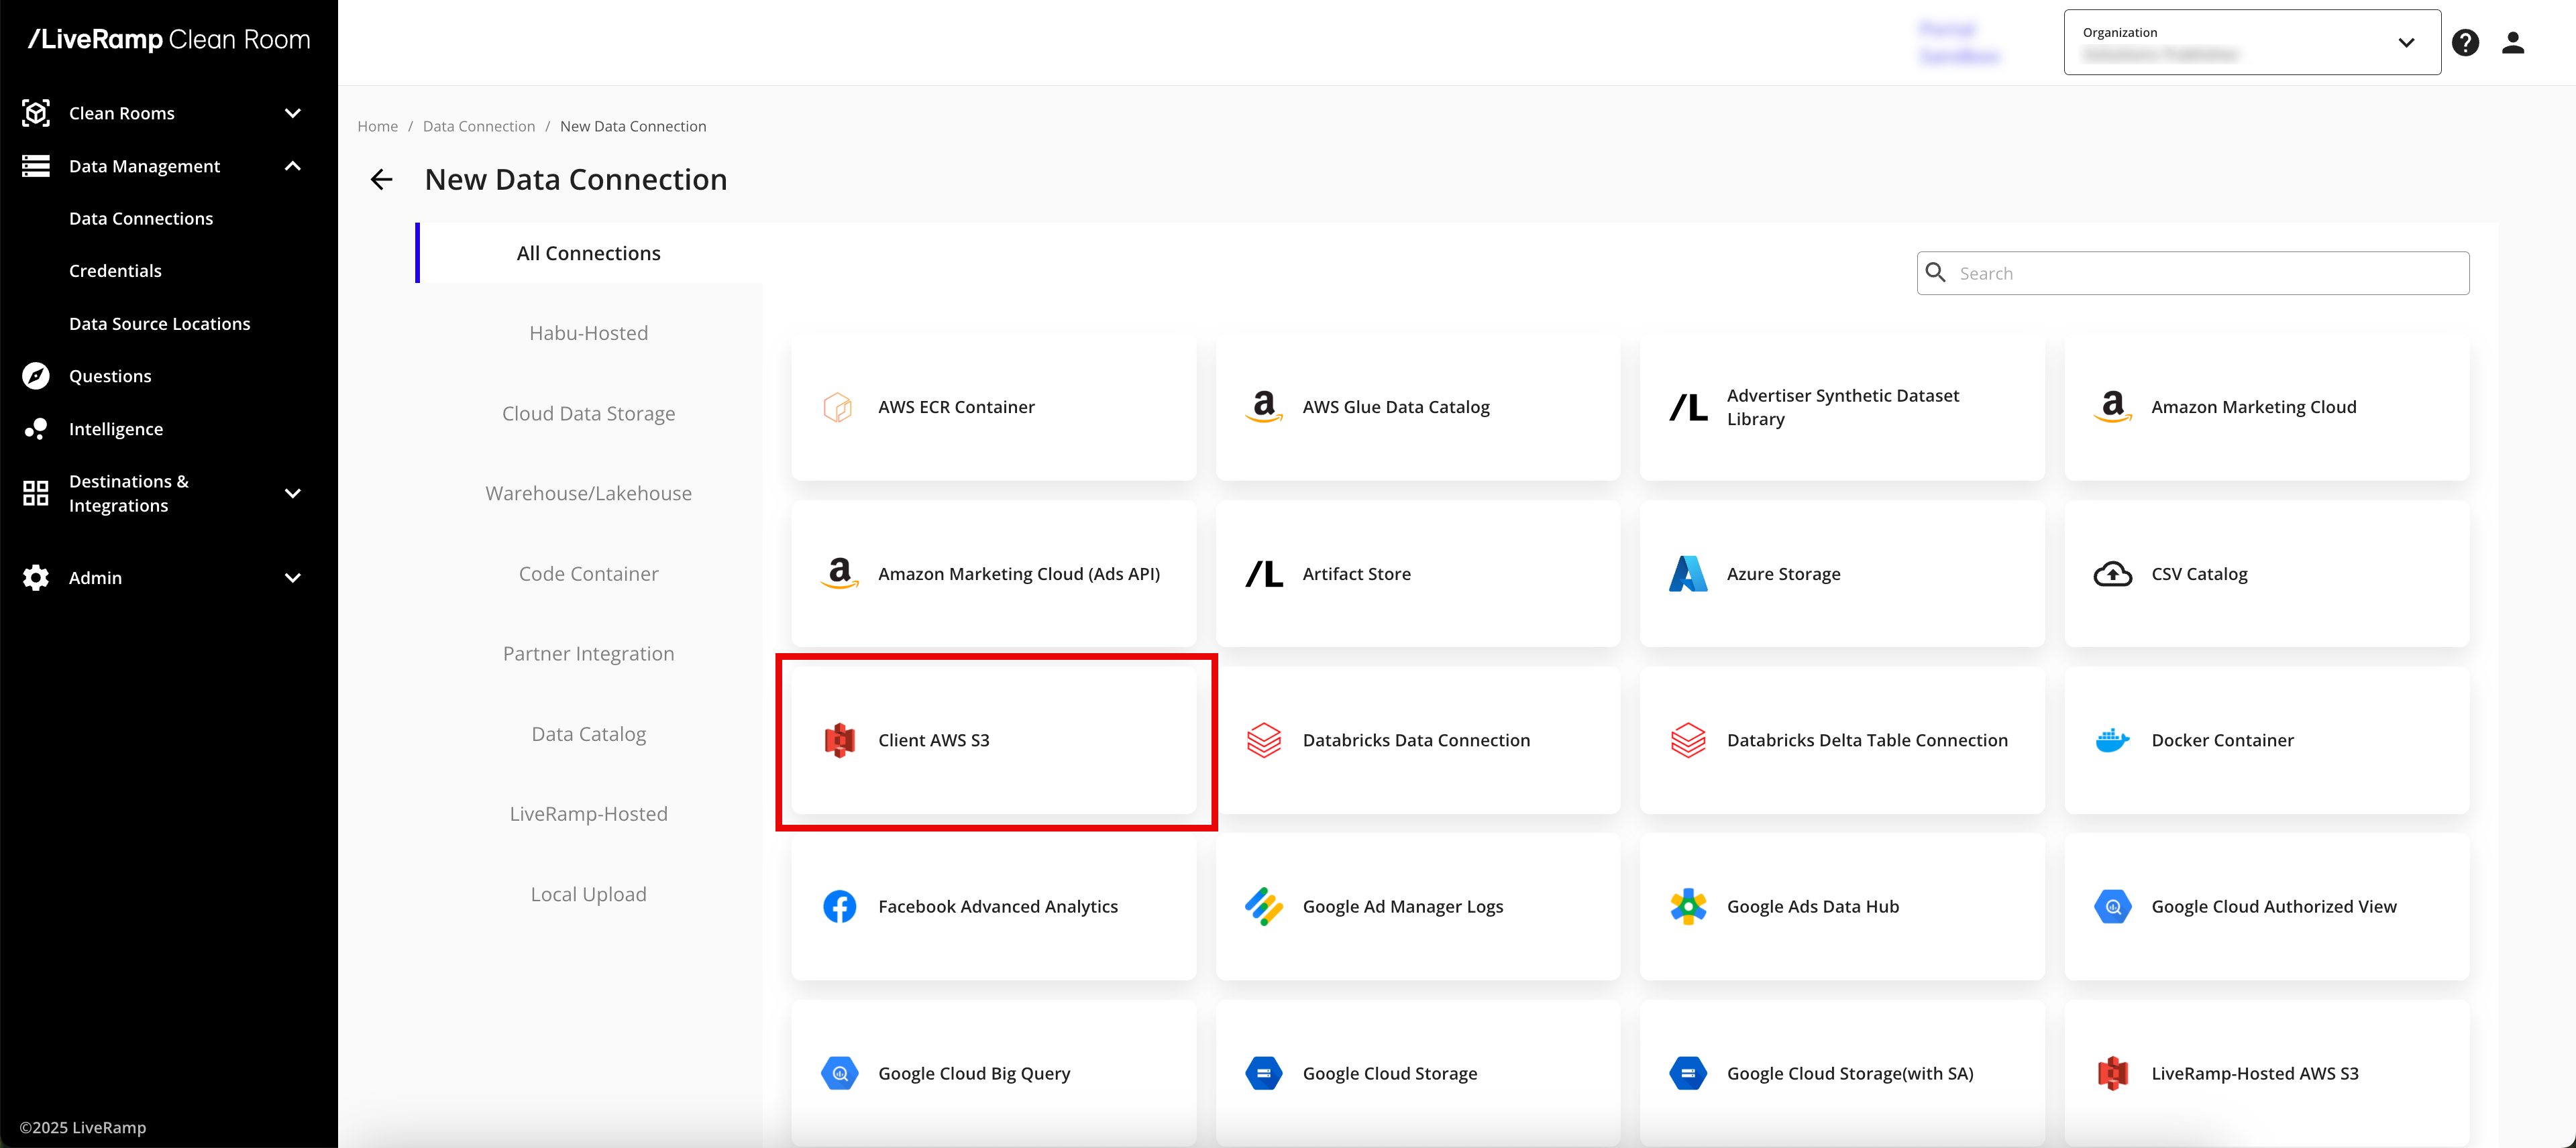Expand the Admin section chevron
This screenshot has width=2576, height=1148.
293,578
